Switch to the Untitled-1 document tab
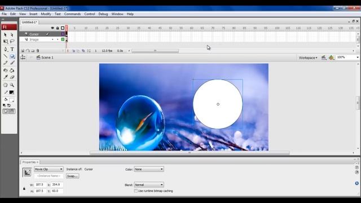 29,22
